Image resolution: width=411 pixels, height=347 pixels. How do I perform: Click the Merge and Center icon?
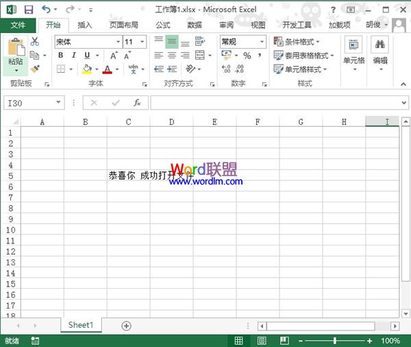pos(200,55)
